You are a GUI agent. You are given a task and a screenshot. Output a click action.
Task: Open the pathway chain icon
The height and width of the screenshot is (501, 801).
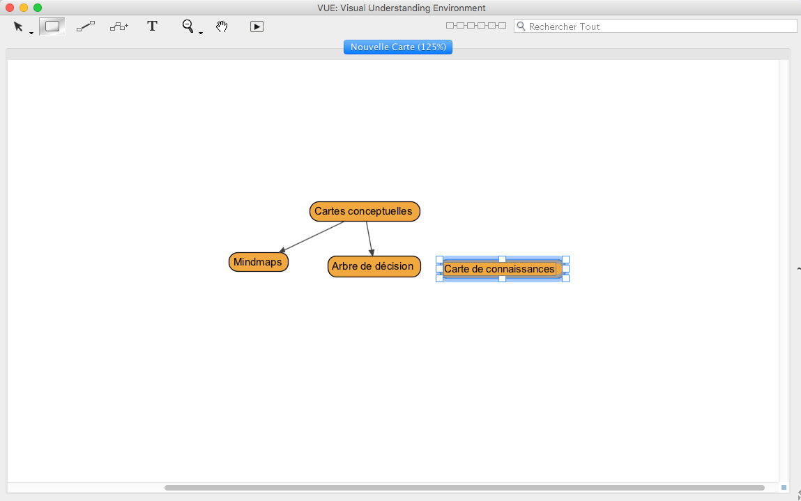(476, 26)
